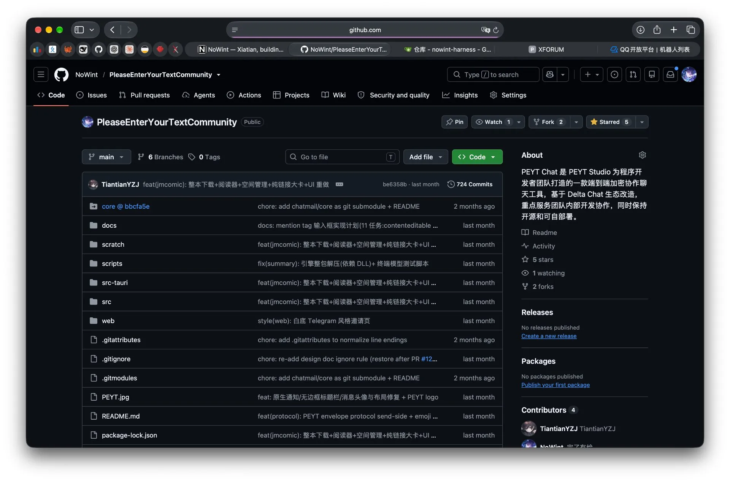Open the Copilot dropdown arrow in header
The image size is (730, 482).
click(x=563, y=75)
